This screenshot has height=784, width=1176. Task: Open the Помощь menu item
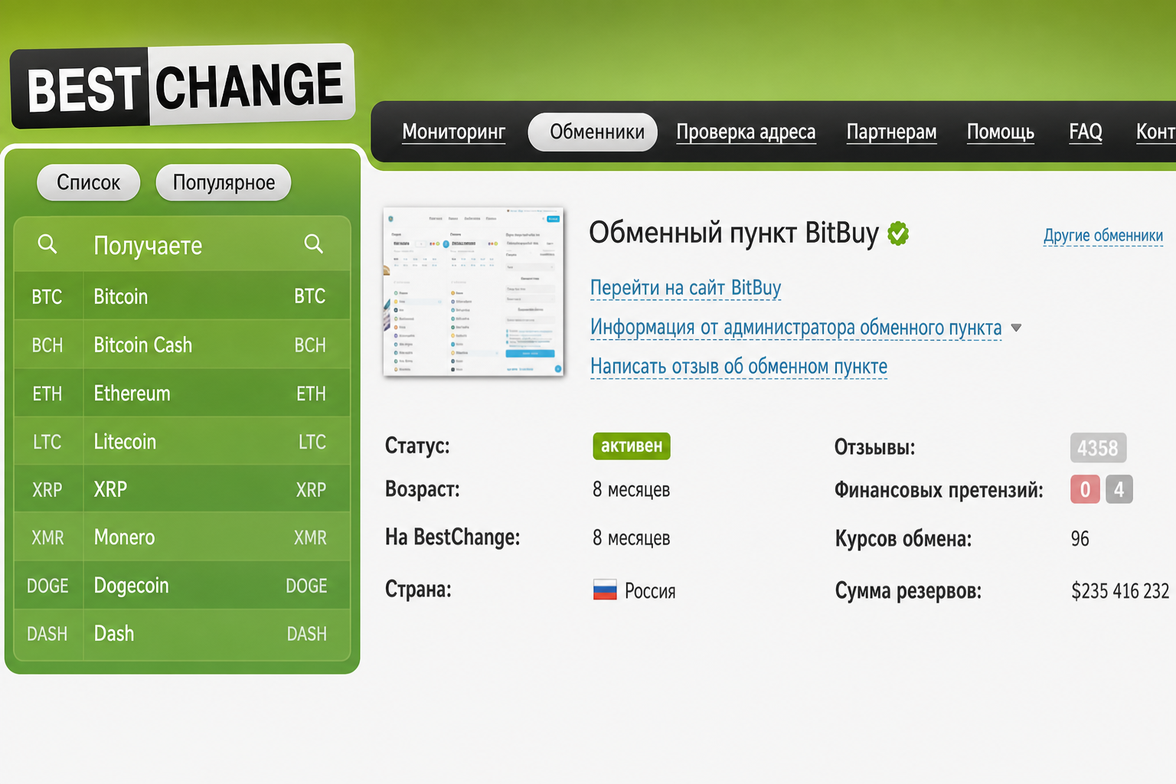coord(1000,132)
